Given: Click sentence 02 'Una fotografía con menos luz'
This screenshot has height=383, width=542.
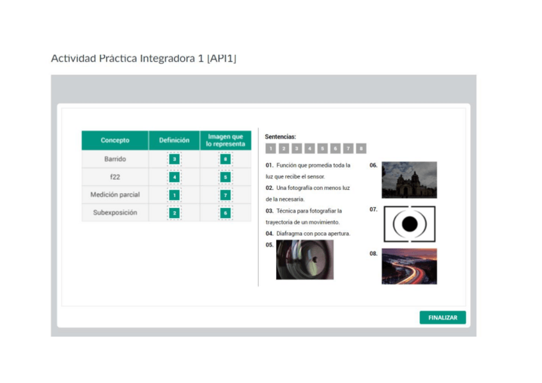Looking at the screenshot, I should 307,194.
